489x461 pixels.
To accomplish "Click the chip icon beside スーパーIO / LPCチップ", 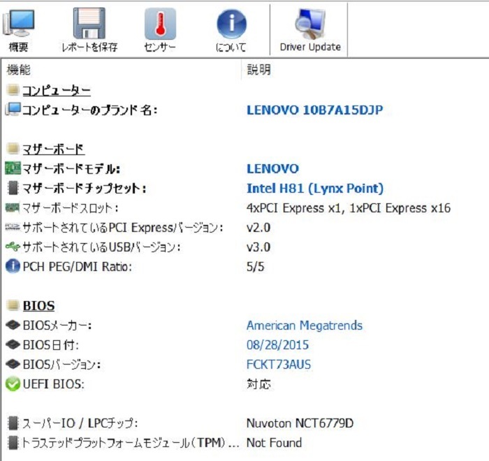I will pyautogui.click(x=13, y=423).
